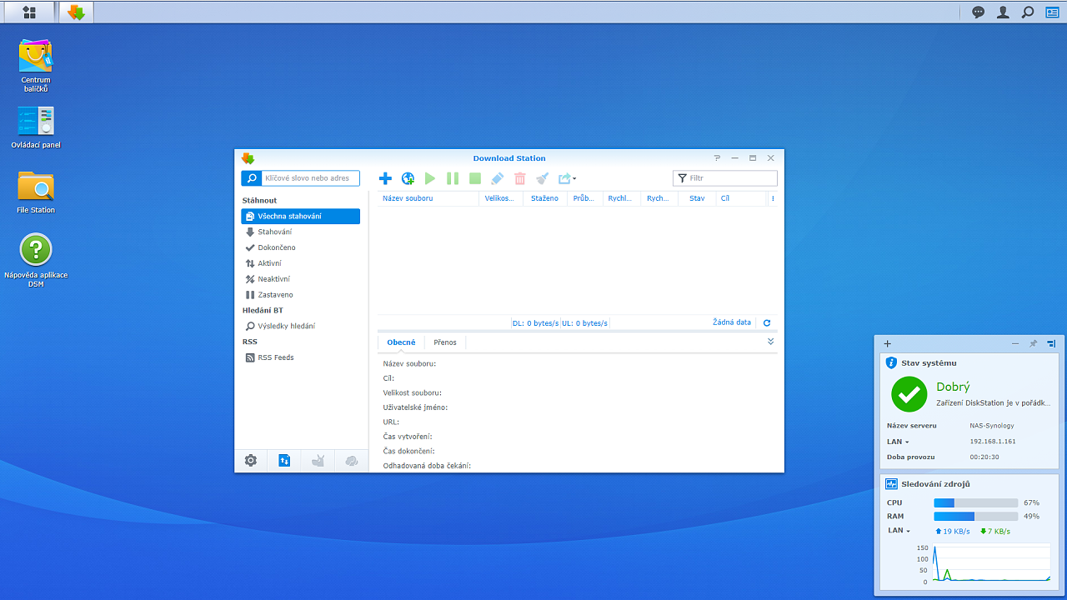The height and width of the screenshot is (600, 1067).
Task: Click the blue magnifier search button
Action: [x=251, y=178]
